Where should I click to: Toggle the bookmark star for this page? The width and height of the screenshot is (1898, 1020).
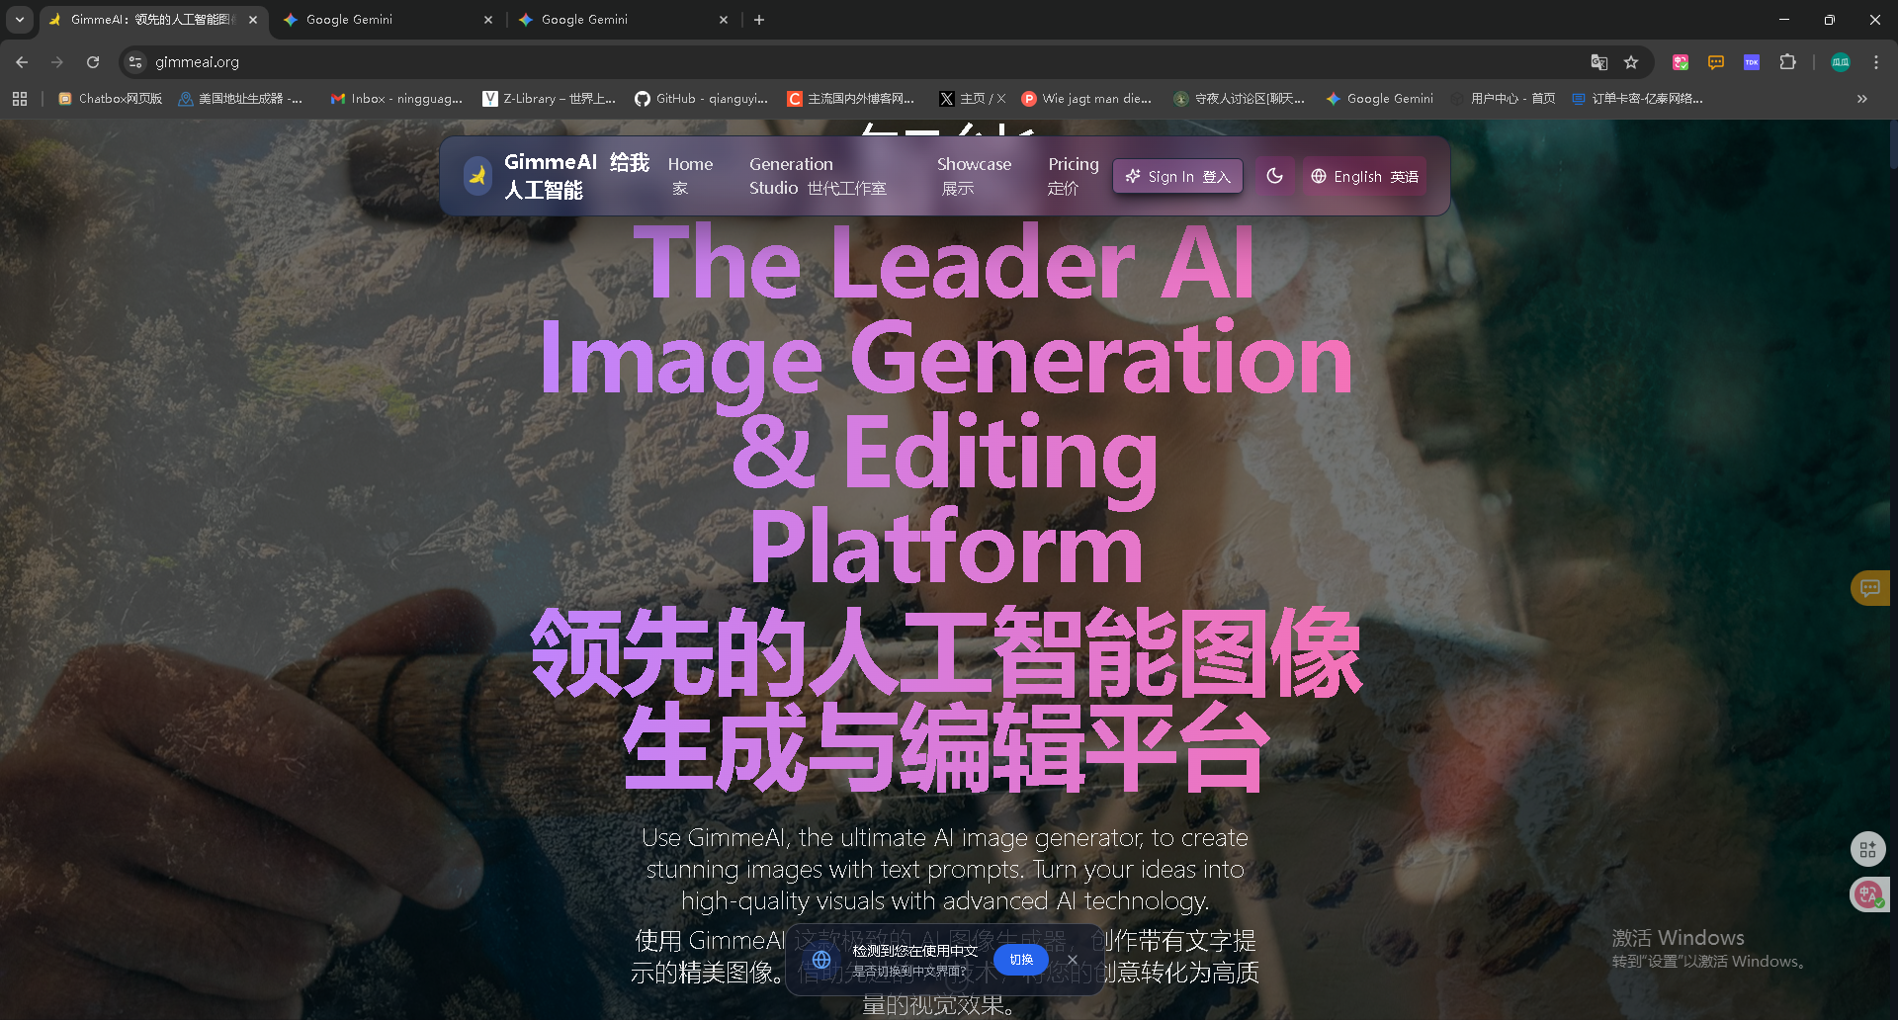(x=1632, y=62)
